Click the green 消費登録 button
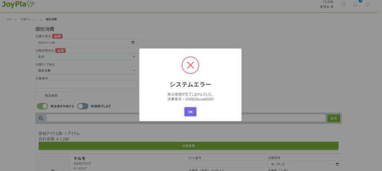Screen dimensions: 382x171 (x=188, y=146)
